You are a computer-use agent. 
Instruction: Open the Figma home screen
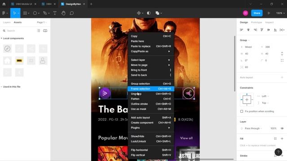[x=4, y=4]
